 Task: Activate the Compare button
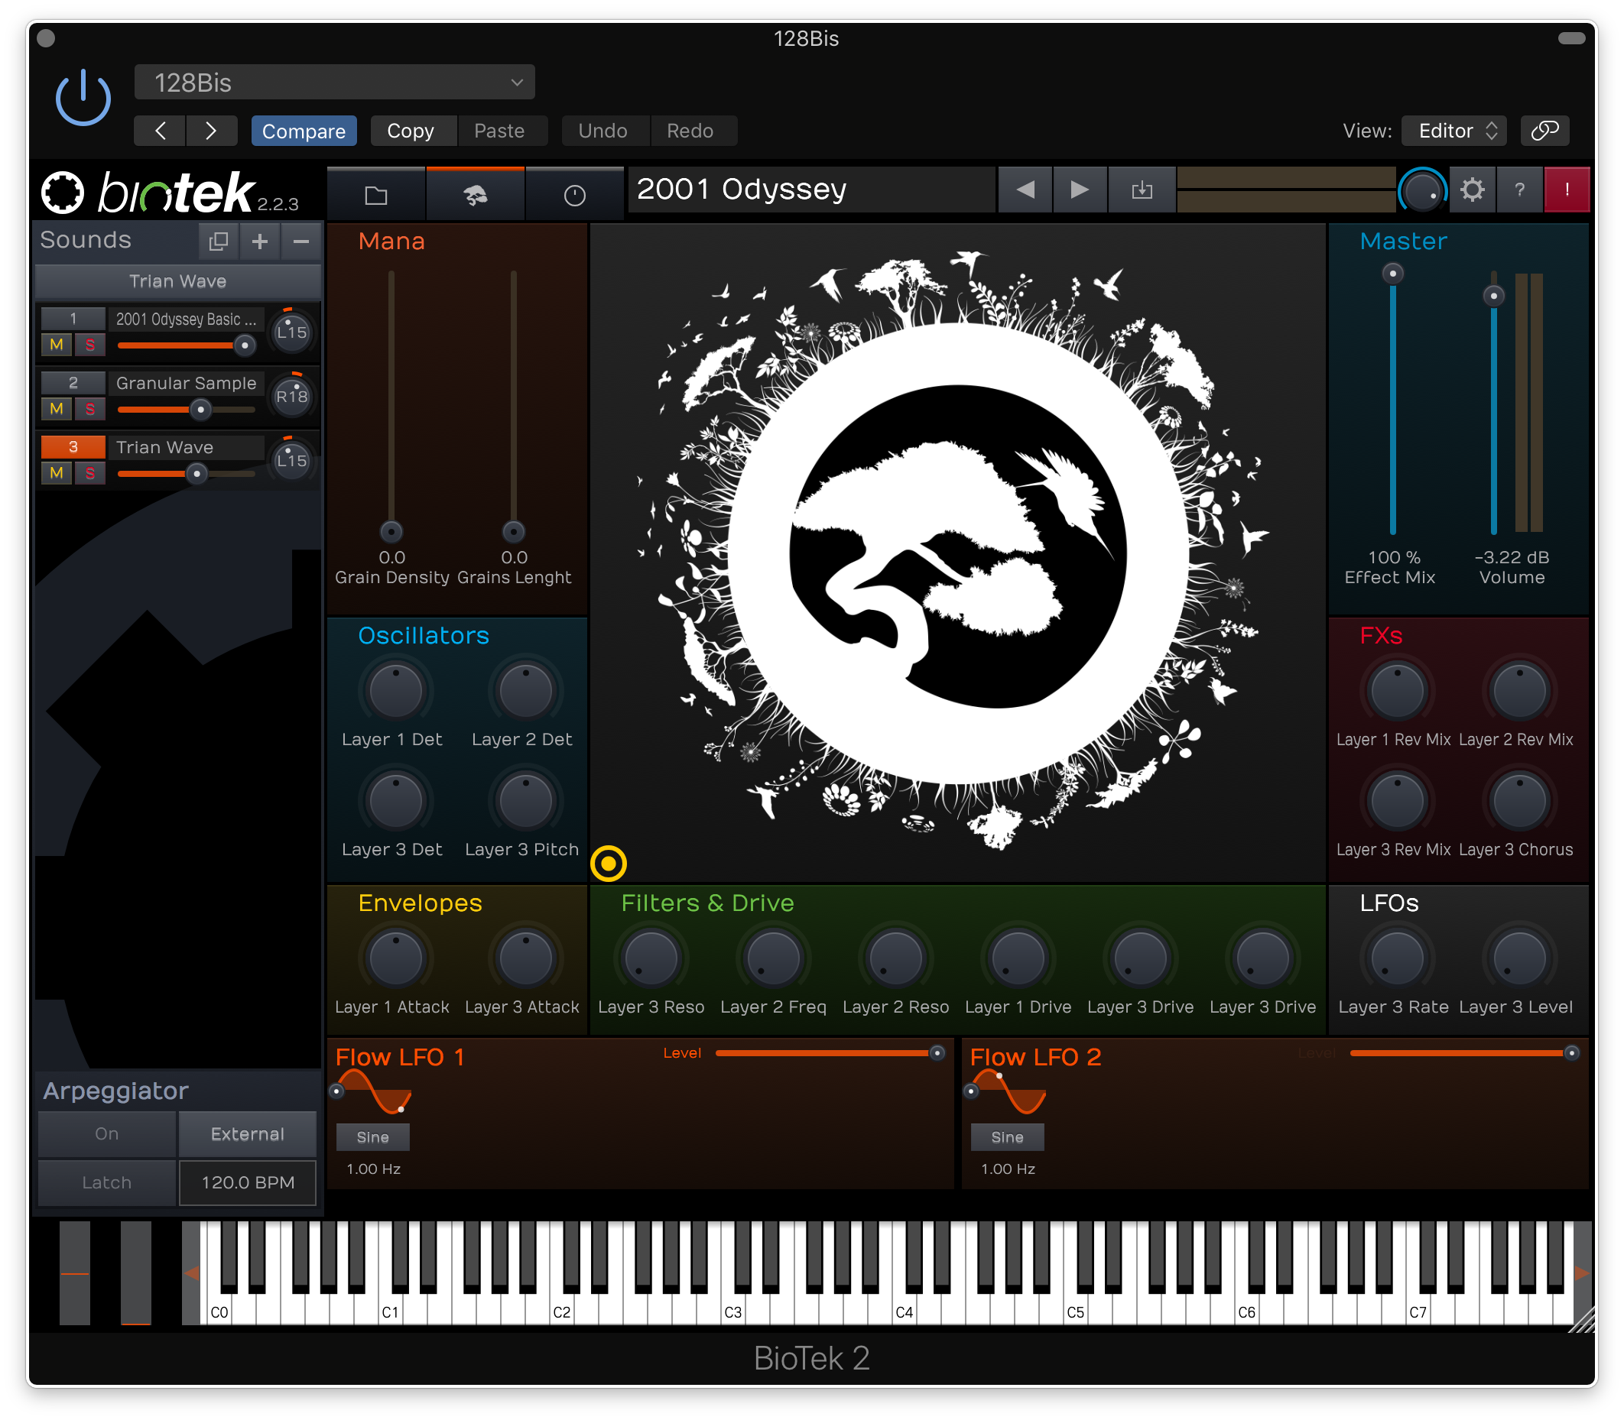(304, 131)
